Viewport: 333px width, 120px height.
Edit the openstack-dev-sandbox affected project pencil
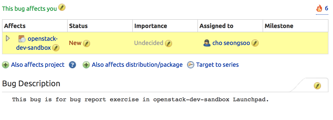click(x=56, y=48)
